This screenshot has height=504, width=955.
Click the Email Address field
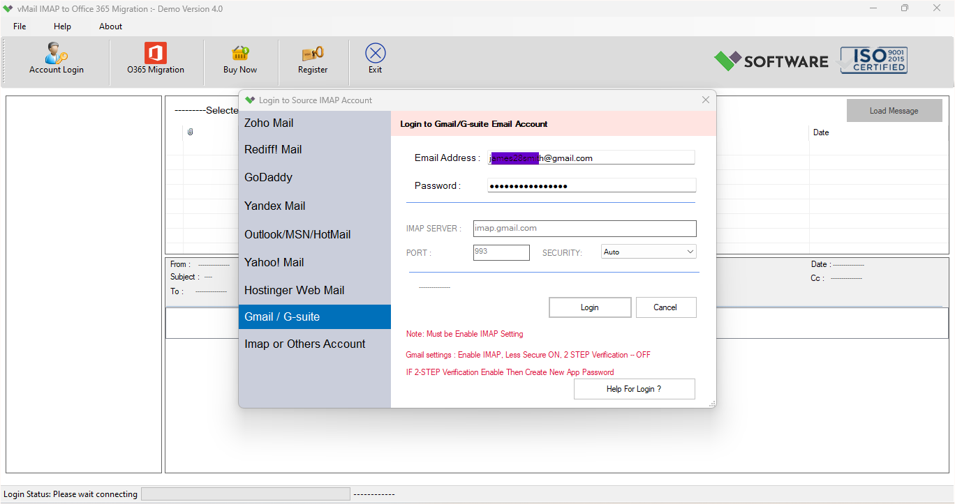click(x=591, y=158)
